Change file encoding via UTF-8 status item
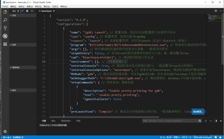224x139 pixels. click(x=184, y=137)
